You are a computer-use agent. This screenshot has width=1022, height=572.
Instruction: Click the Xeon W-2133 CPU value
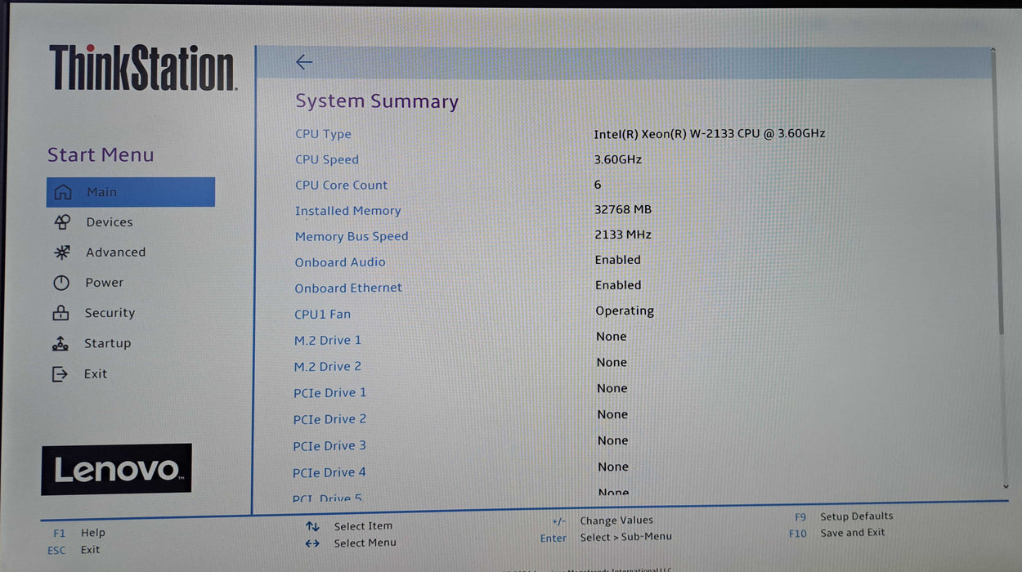pos(710,133)
